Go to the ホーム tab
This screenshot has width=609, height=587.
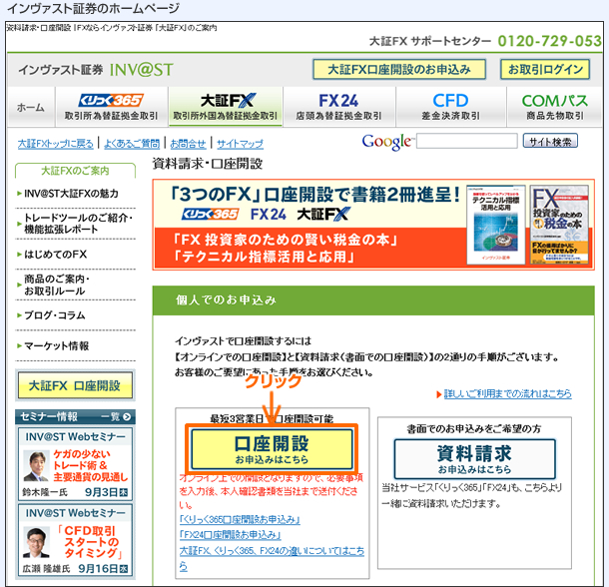click(x=31, y=107)
